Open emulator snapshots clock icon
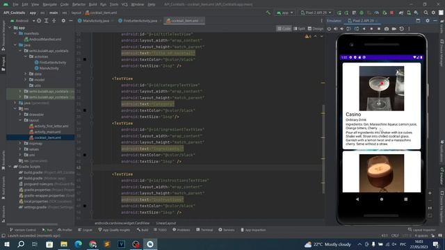This screenshot has height=250, width=445. click(402, 29)
